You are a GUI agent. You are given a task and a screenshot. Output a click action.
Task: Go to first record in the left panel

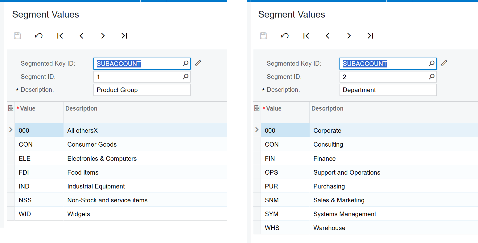tap(60, 36)
